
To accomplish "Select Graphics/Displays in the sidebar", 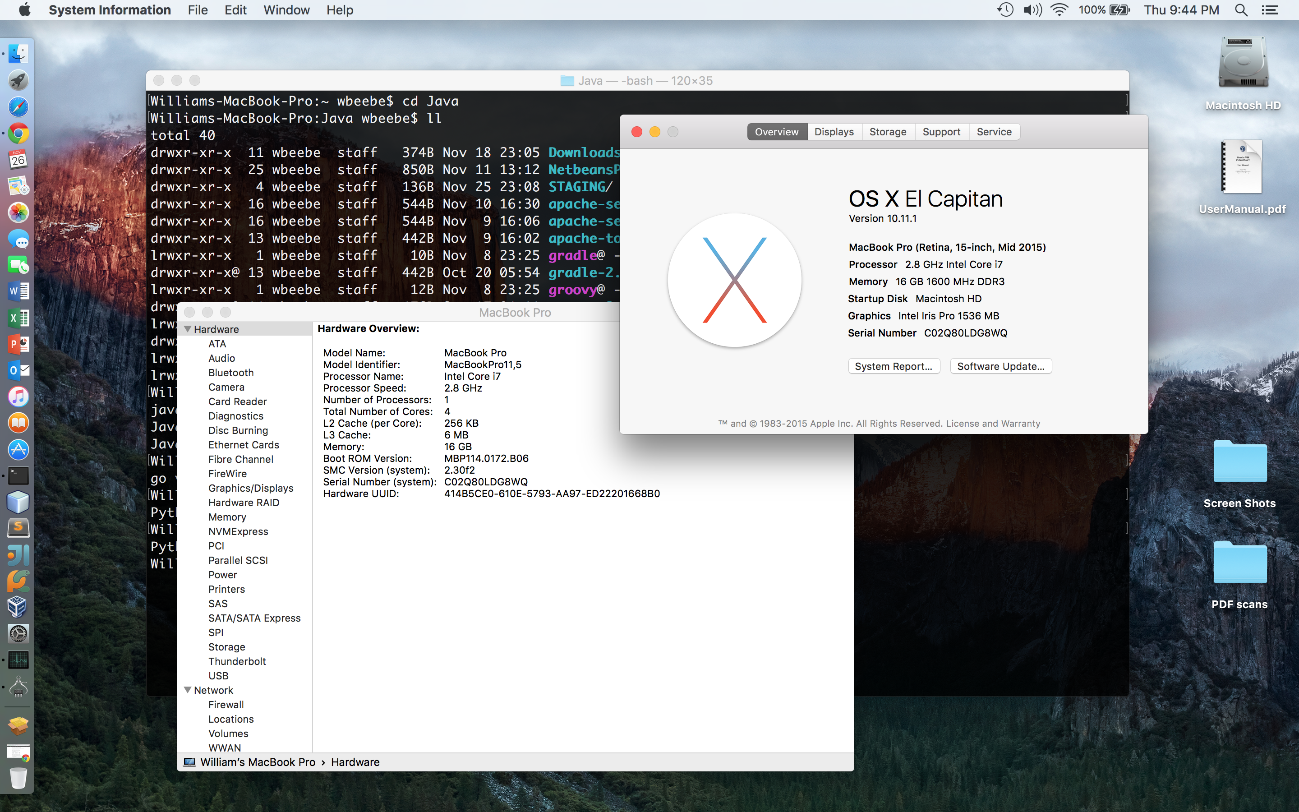I will click(251, 488).
